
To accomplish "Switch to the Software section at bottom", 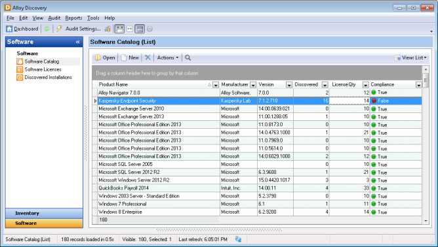I will (x=44, y=223).
